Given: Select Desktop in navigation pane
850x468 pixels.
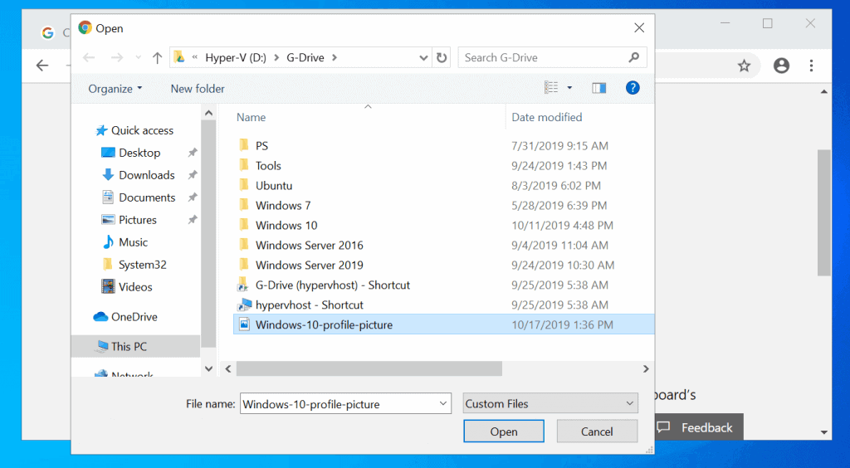Looking at the screenshot, I should pos(139,153).
